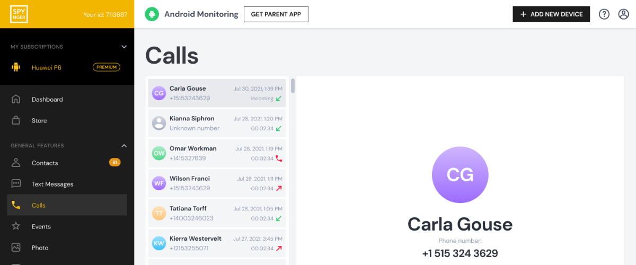Screen dimensions: 636x265
Task: Click the outgoing arrow on Wilson Franci call
Action: click(x=279, y=188)
